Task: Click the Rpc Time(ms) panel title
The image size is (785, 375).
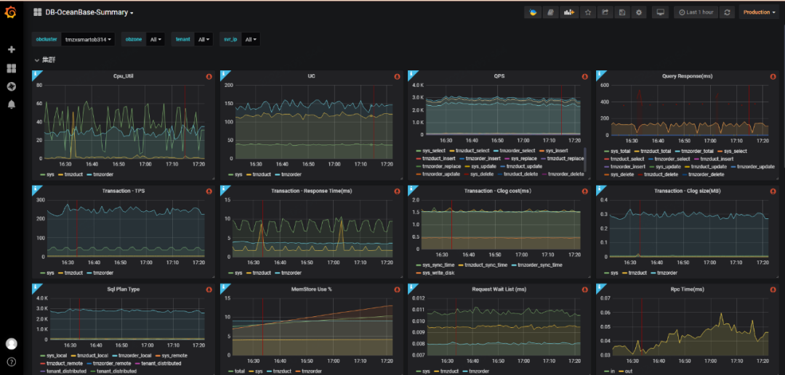Action: [687, 289]
